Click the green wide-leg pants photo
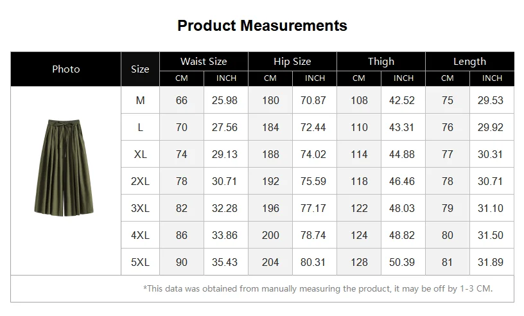 (x=64, y=168)
